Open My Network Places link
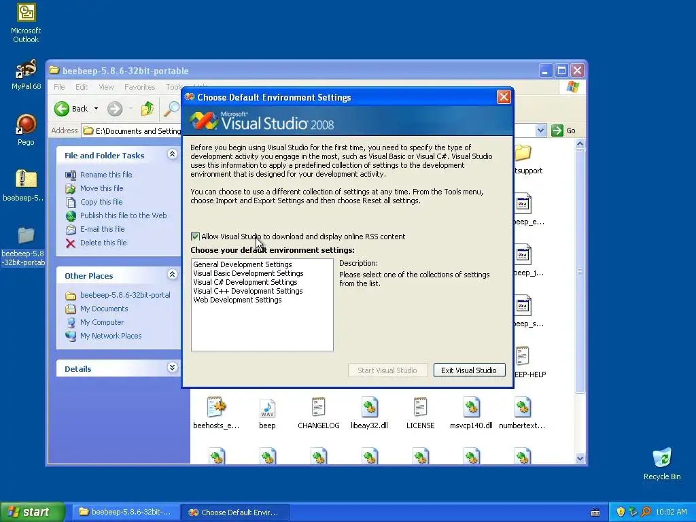Screen dimensions: 696x522 coord(111,336)
